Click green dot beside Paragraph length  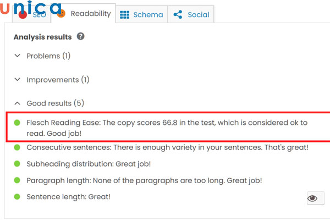coord(18,180)
